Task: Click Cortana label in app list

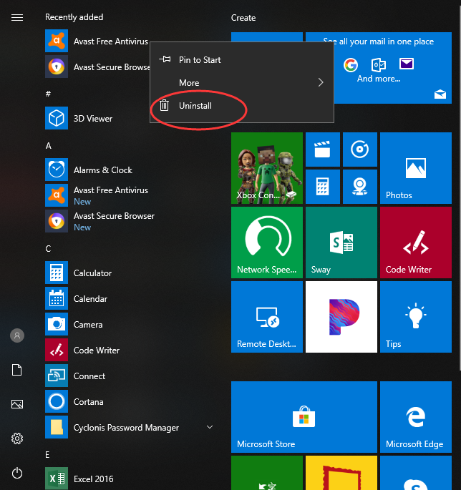Action: [x=89, y=402]
